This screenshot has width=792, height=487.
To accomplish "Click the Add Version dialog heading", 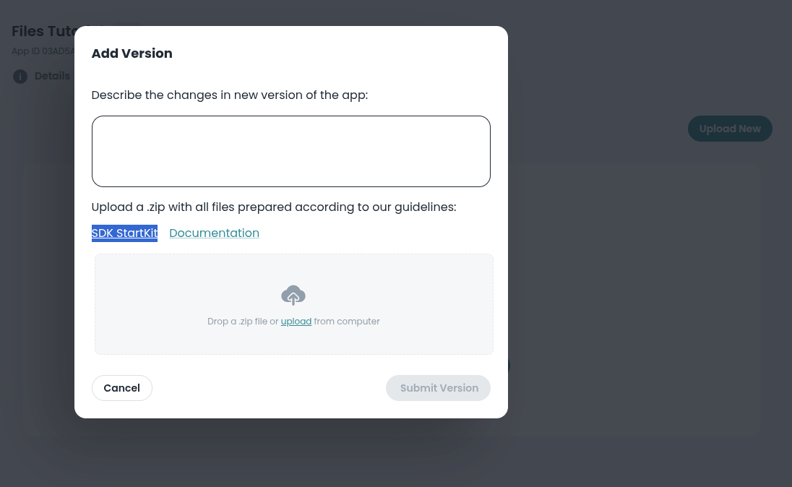I will click(132, 53).
